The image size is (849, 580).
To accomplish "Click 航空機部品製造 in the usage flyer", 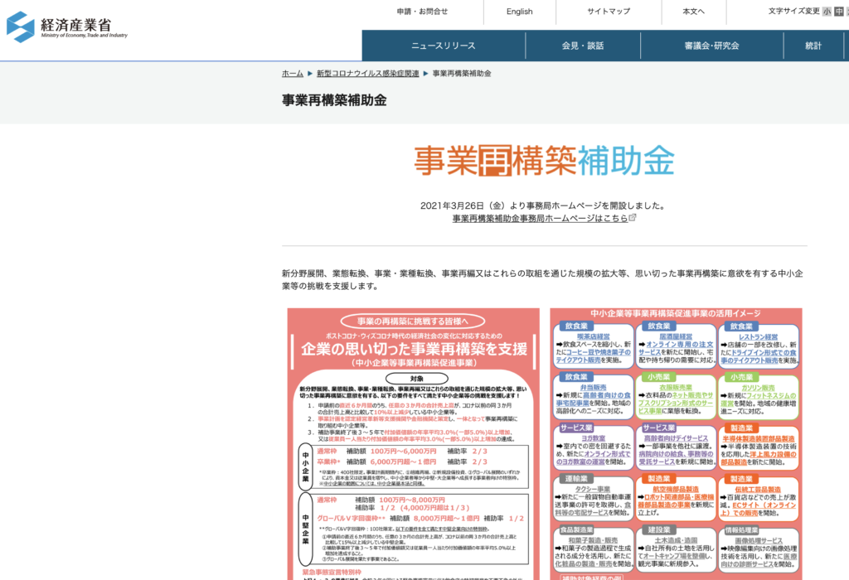I will pyautogui.click(x=675, y=489).
